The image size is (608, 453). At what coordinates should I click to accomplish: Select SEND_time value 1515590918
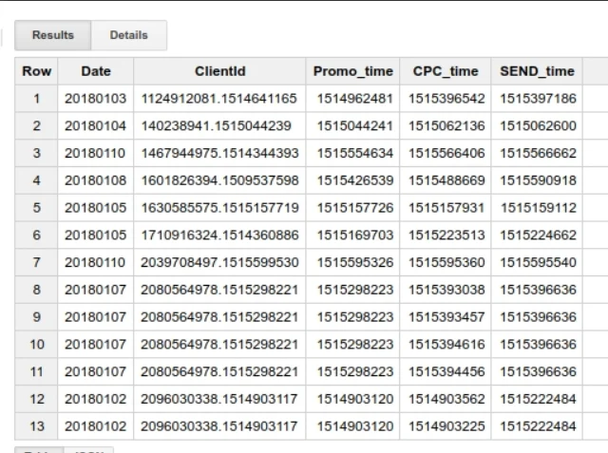[x=538, y=180]
